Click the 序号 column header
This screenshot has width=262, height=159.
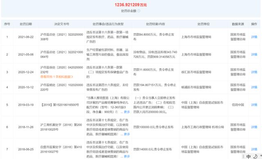point(7,24)
